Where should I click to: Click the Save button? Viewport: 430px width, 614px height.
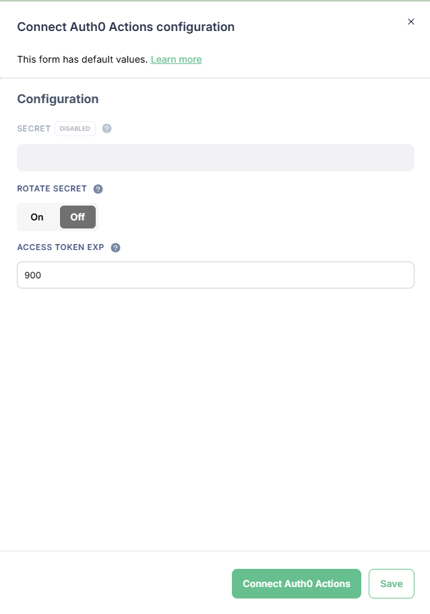coord(391,584)
